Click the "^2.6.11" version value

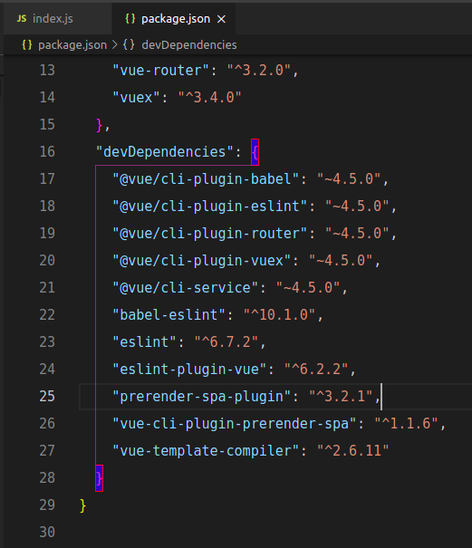click(x=353, y=451)
